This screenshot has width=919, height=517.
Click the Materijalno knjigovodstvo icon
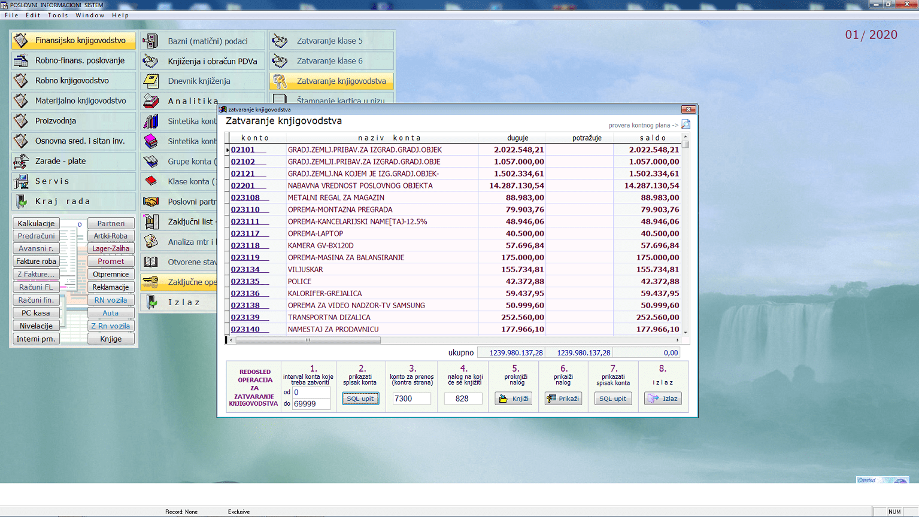coord(21,101)
